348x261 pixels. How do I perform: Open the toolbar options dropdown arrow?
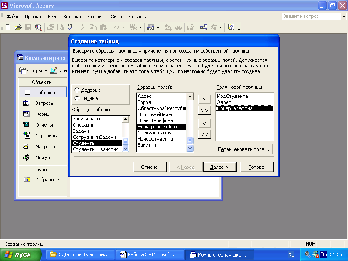coord(238,29)
